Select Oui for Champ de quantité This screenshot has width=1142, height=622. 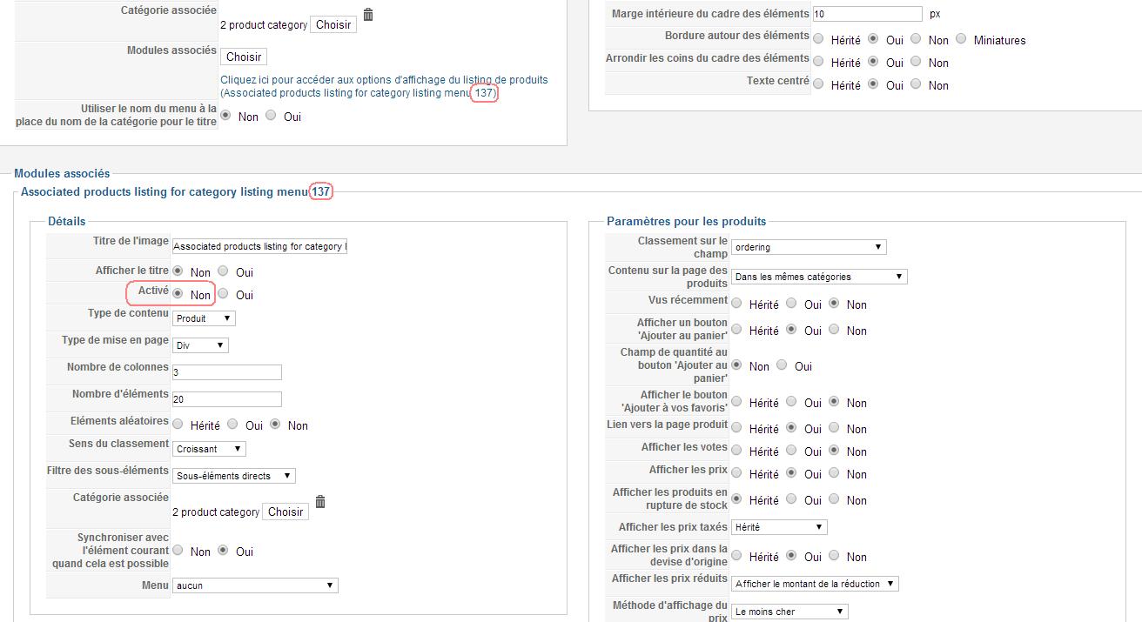coord(782,365)
